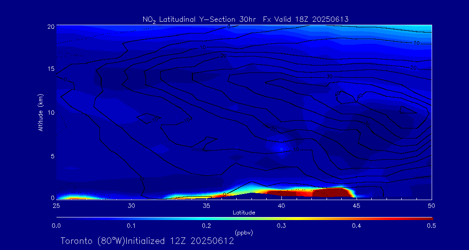
Task: Click the altitude axis tick label 15
Action: [51, 69]
